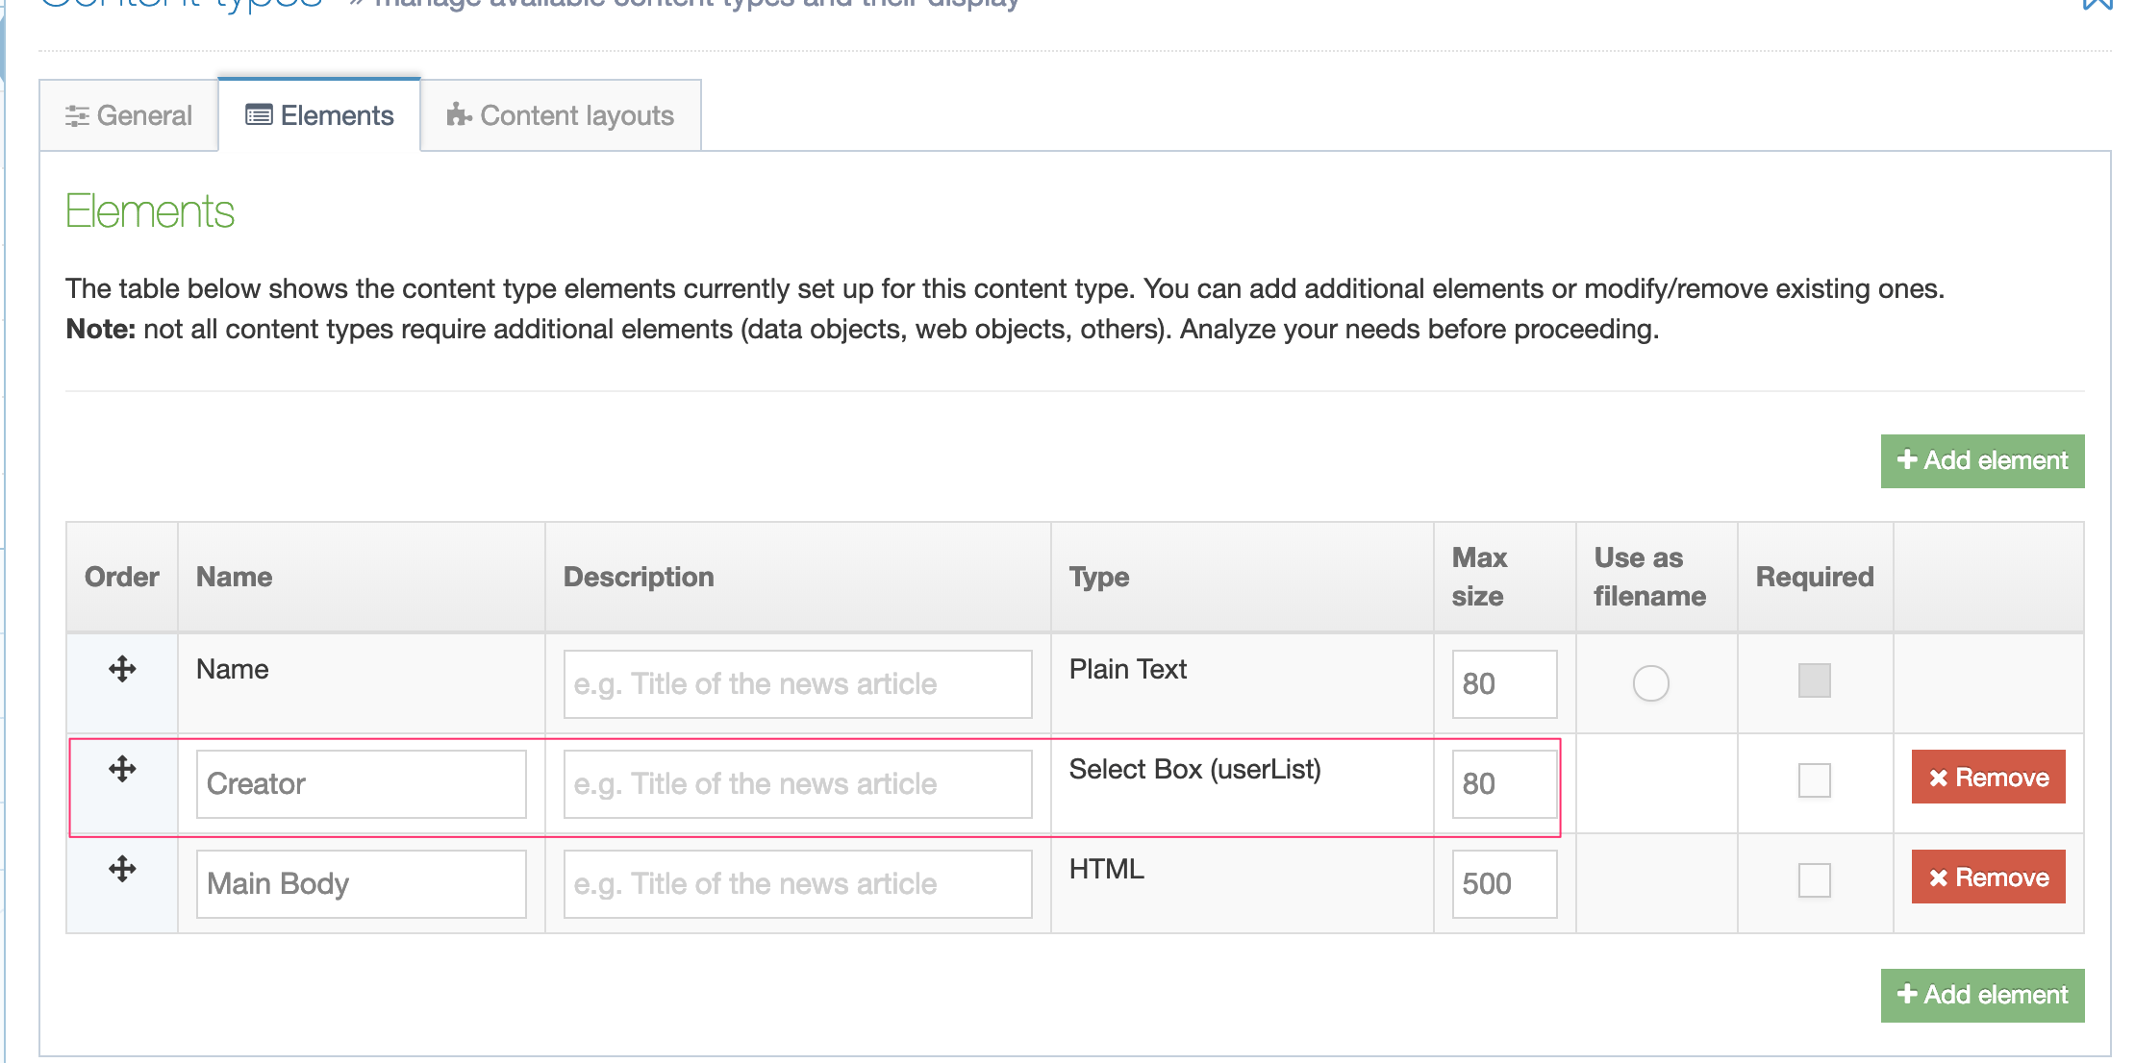Click the Creator name input field
Image resolution: width=2135 pixels, height=1063 pixels.
click(x=361, y=784)
